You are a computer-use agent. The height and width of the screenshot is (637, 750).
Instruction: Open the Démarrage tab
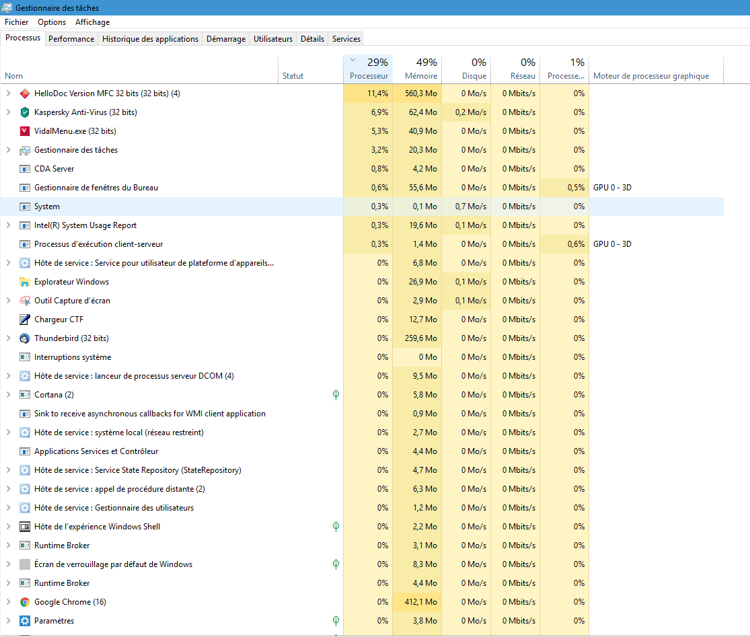tap(226, 39)
